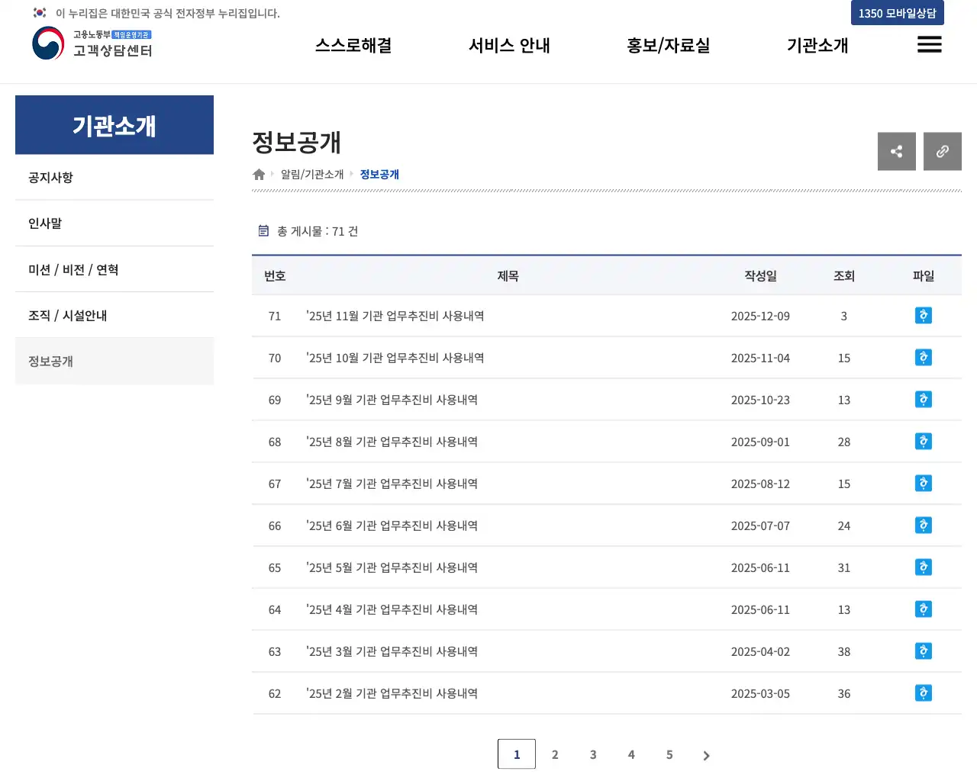Open the 홍보/자료실 menu
977x781 pixels.
(x=668, y=45)
